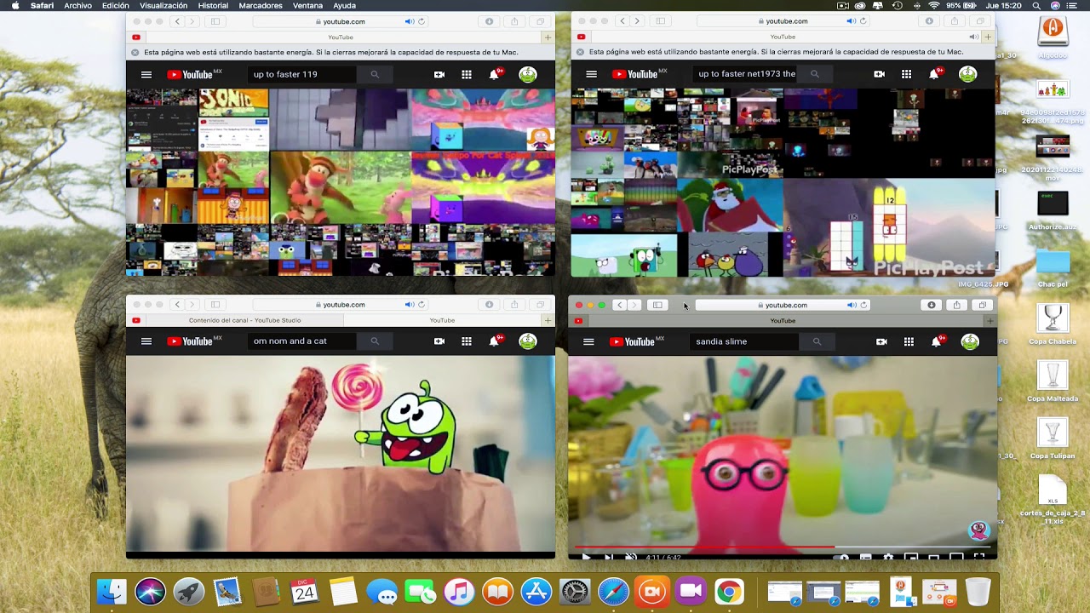Screen dimensions: 1090x613
Task: Open YouTube guide menu in sandia slime window
Action: coord(588,341)
